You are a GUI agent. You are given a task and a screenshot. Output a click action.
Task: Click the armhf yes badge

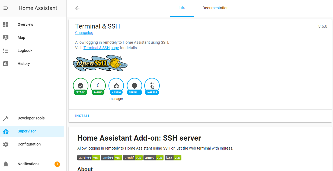coord(133,158)
